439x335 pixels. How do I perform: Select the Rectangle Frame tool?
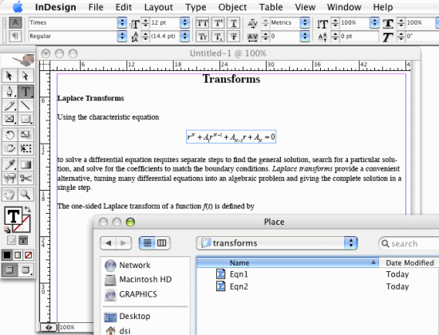pos(10,119)
